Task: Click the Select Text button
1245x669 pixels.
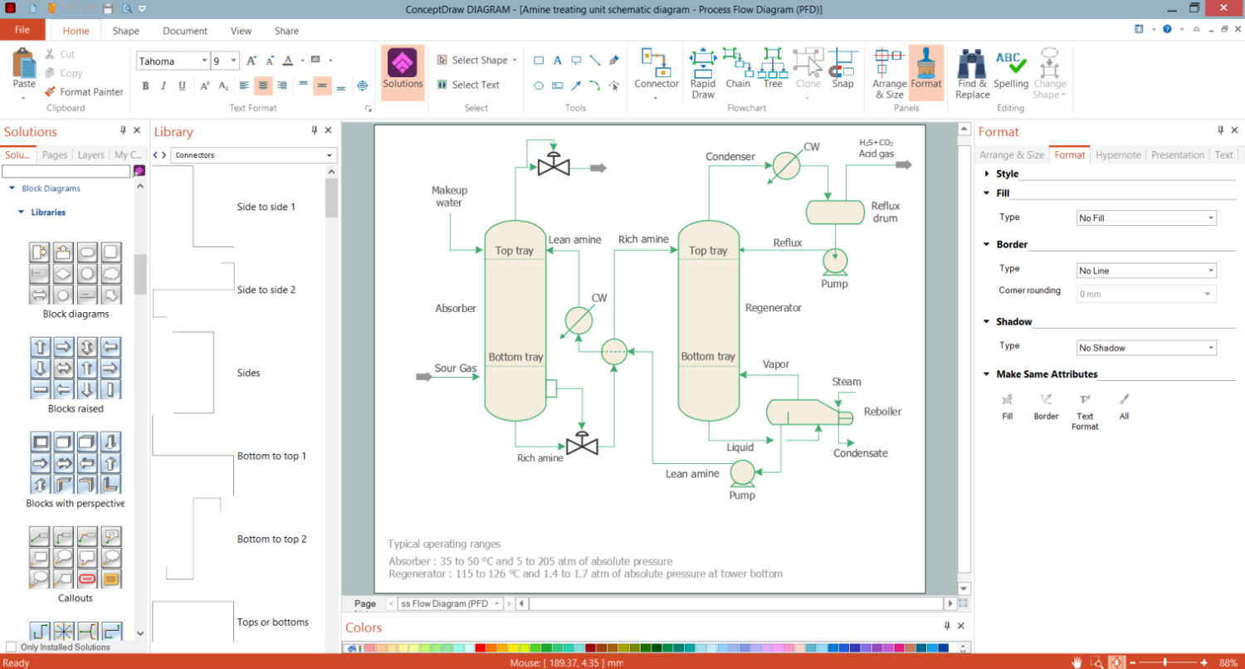Action: 468,85
